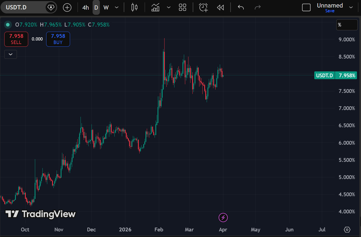Open indicator templates grid icon
This screenshot has height=237, width=361.
coord(183,8)
